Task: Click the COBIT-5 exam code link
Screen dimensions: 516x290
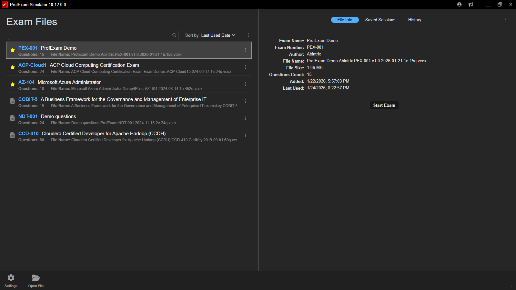Action: [x=28, y=99]
